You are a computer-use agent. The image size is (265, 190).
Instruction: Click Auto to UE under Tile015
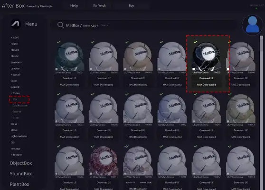point(130,182)
